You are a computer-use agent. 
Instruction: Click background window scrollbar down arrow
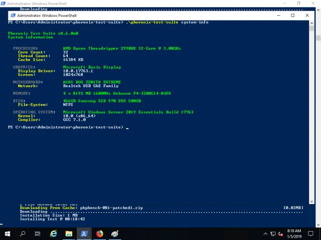(x=318, y=225)
